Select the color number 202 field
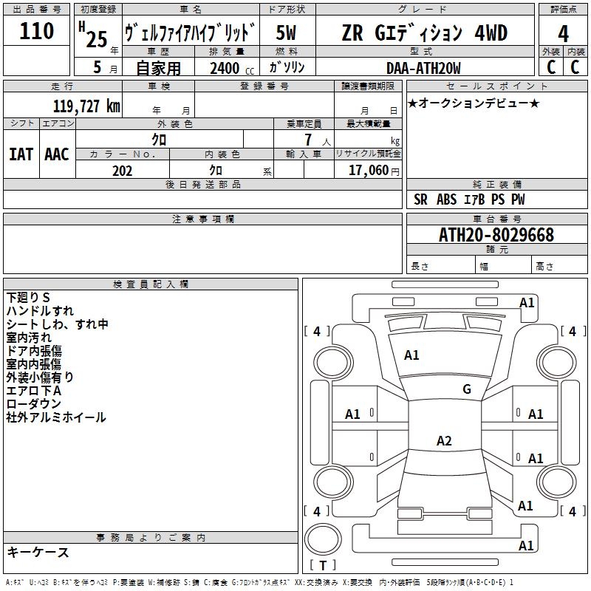Screen dimensions: 591x591 point(122,170)
